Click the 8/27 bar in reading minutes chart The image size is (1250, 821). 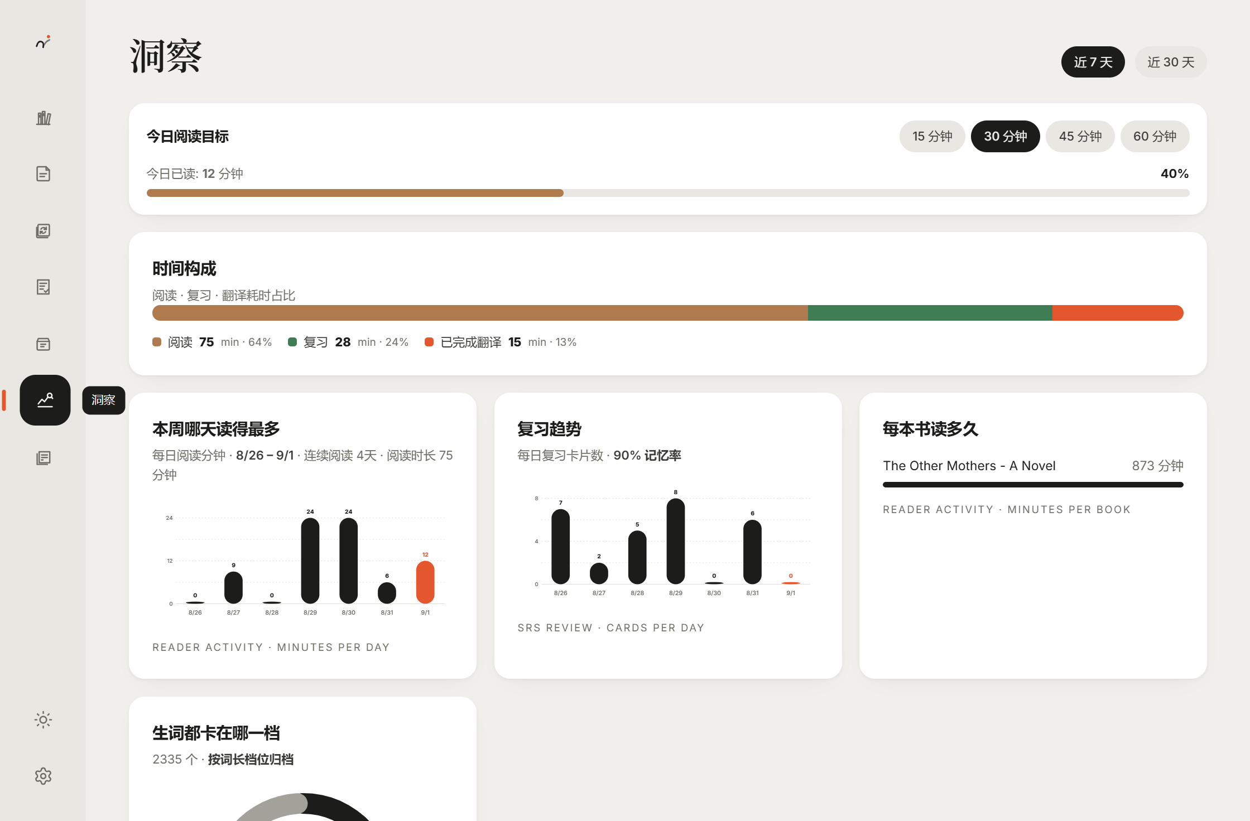point(233,587)
